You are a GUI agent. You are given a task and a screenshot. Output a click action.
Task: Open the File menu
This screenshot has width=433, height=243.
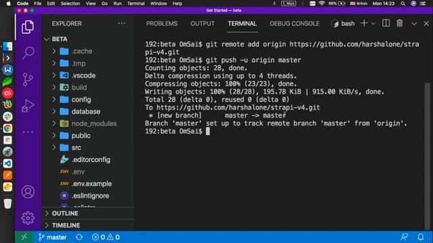[x=38, y=3]
